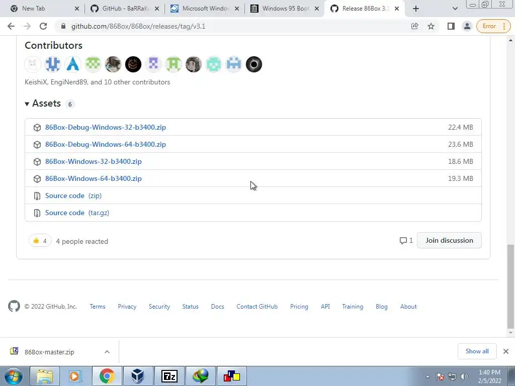Click package icon beside 86Box-Windows-64 asset
The width and height of the screenshot is (515, 386).
click(37, 178)
